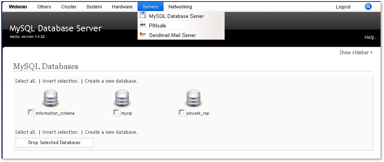Open the pinsafe_rep database icon

(193, 98)
